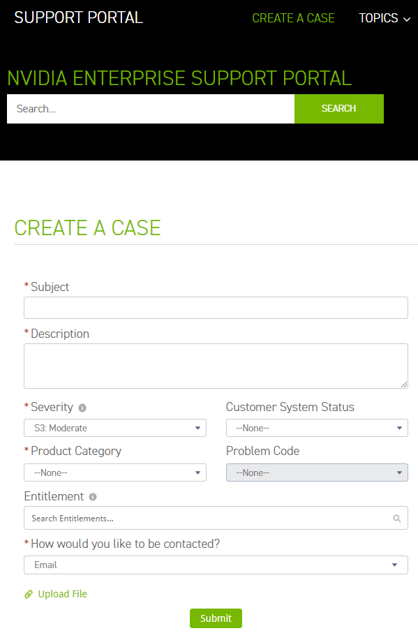This screenshot has height=633, width=418.
Task: Click the Entitlement info icon
Action: click(93, 497)
